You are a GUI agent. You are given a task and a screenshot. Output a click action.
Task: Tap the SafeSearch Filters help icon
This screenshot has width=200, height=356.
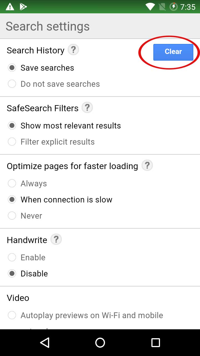click(x=87, y=107)
